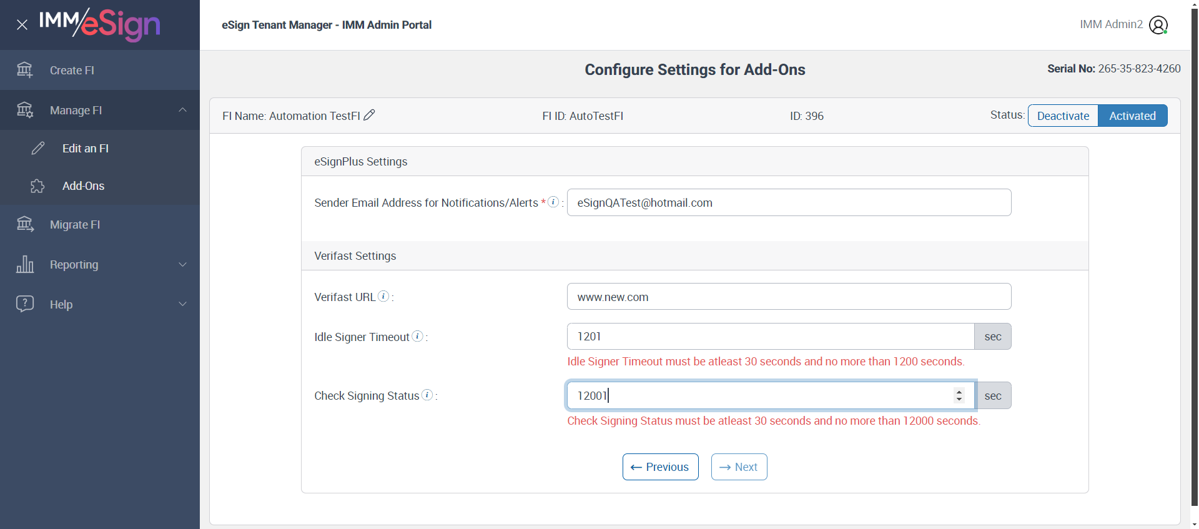Click the Next button

pos(739,467)
